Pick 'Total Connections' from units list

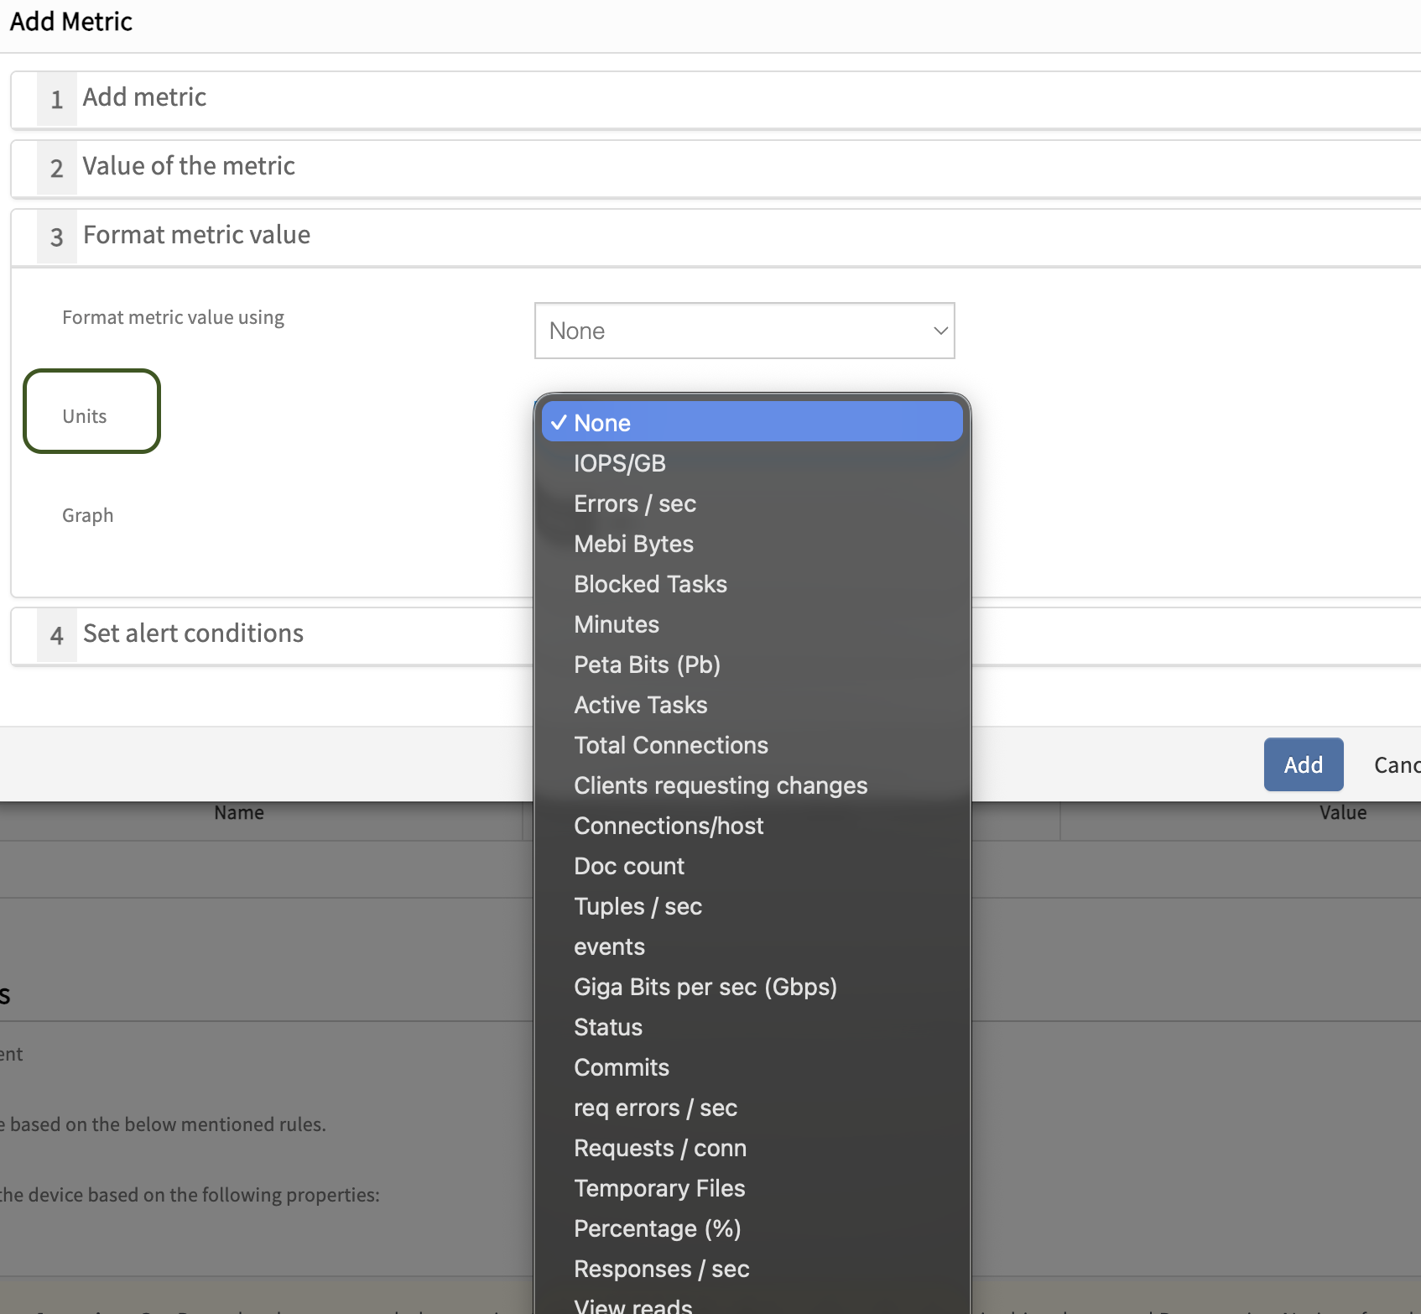(670, 745)
